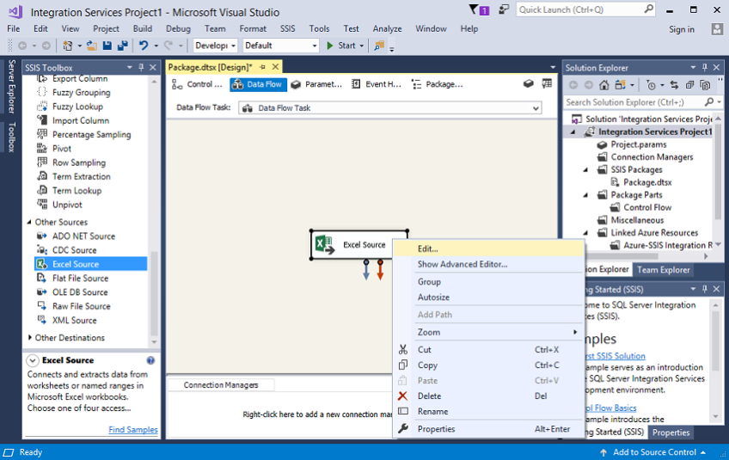Click the Navigate Backward toolbar icon
The height and width of the screenshot is (460, 729).
pos(22,46)
